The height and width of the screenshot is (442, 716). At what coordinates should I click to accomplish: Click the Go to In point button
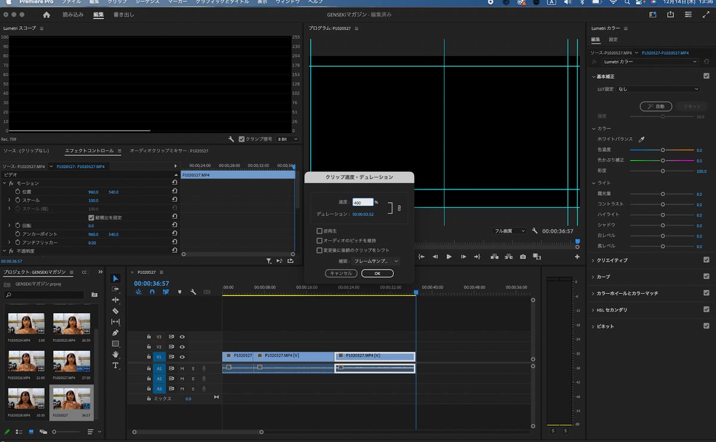click(421, 256)
